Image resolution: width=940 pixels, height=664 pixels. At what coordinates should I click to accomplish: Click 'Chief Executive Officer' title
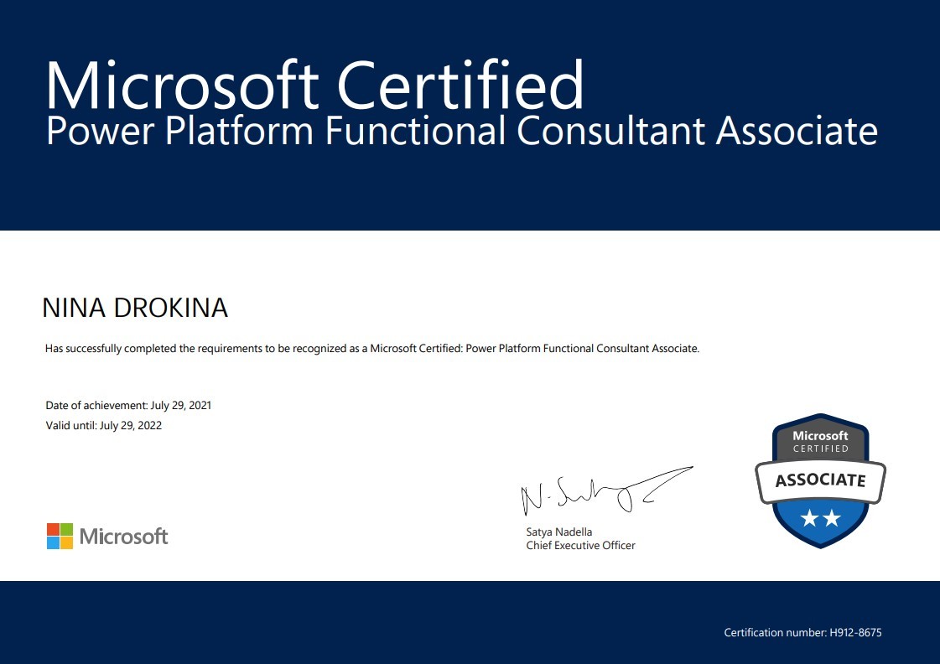(x=580, y=545)
